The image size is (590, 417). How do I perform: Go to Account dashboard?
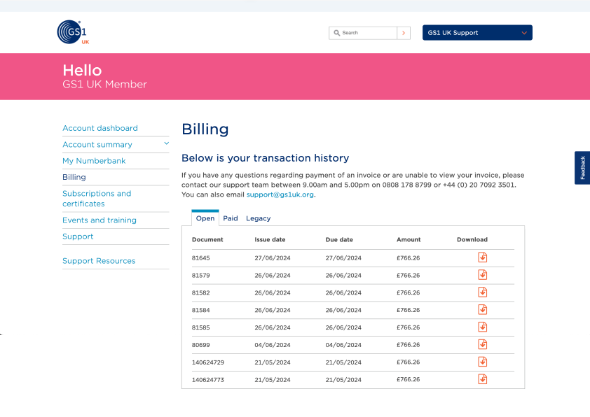coord(100,128)
